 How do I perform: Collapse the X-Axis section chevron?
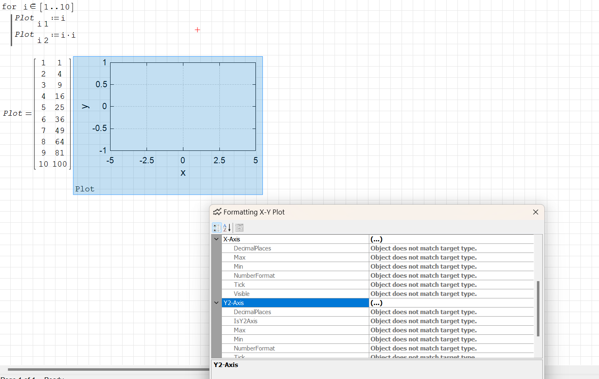pos(216,239)
